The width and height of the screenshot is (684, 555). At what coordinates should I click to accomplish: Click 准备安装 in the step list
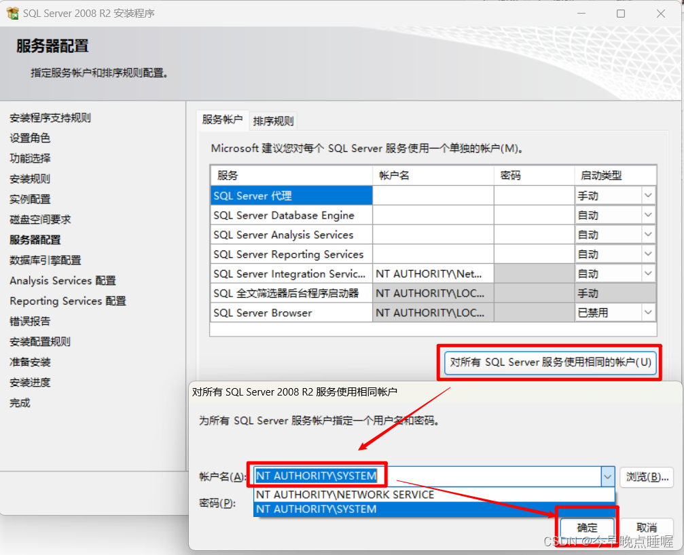[30, 362]
